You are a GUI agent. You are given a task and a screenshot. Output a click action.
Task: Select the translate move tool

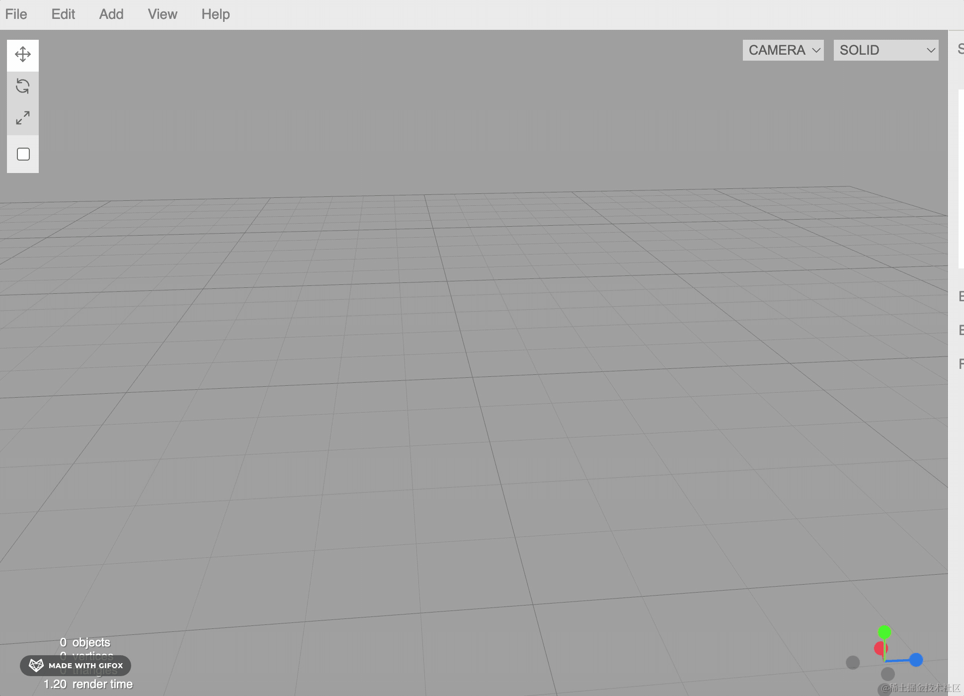click(x=23, y=54)
